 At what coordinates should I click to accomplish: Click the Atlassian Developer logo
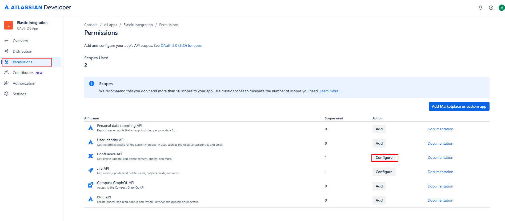point(38,7)
